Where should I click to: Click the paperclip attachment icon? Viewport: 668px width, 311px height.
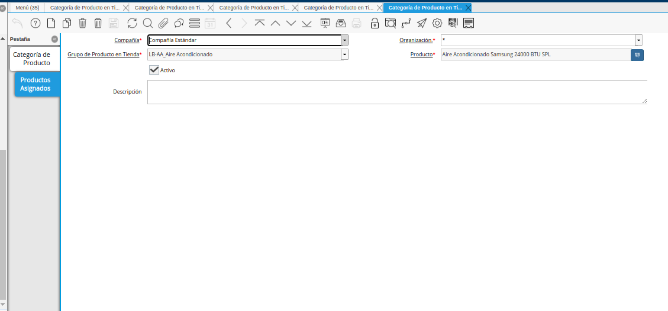point(163,23)
